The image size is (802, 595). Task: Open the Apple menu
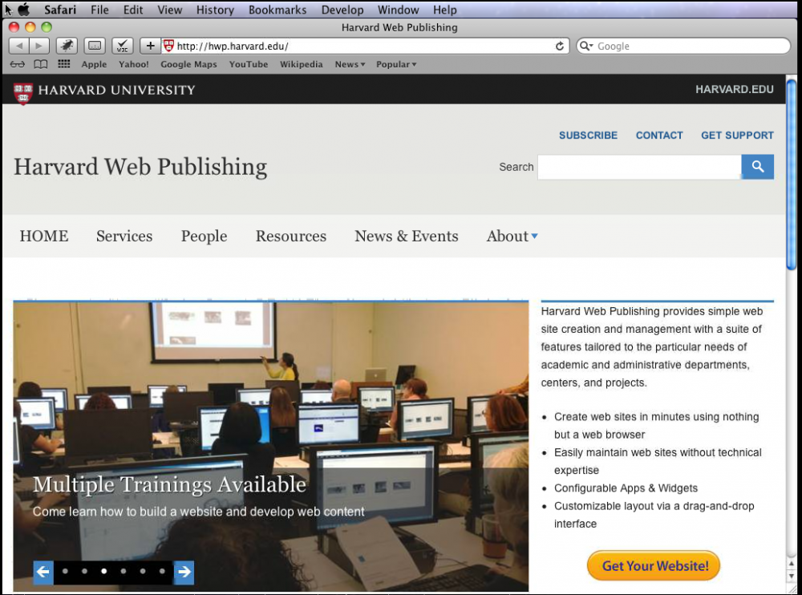(x=24, y=9)
